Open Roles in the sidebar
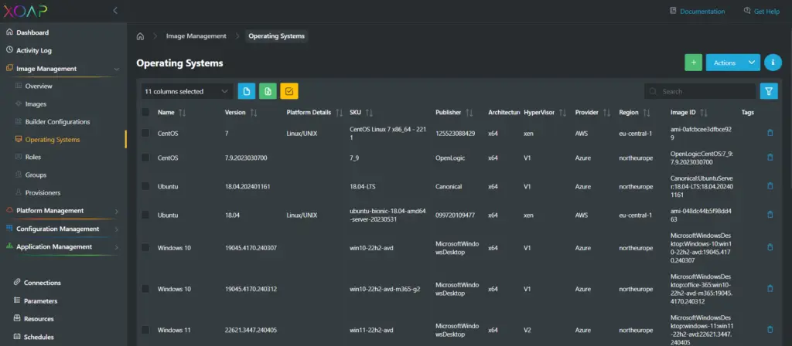792x346 pixels. click(x=32, y=157)
